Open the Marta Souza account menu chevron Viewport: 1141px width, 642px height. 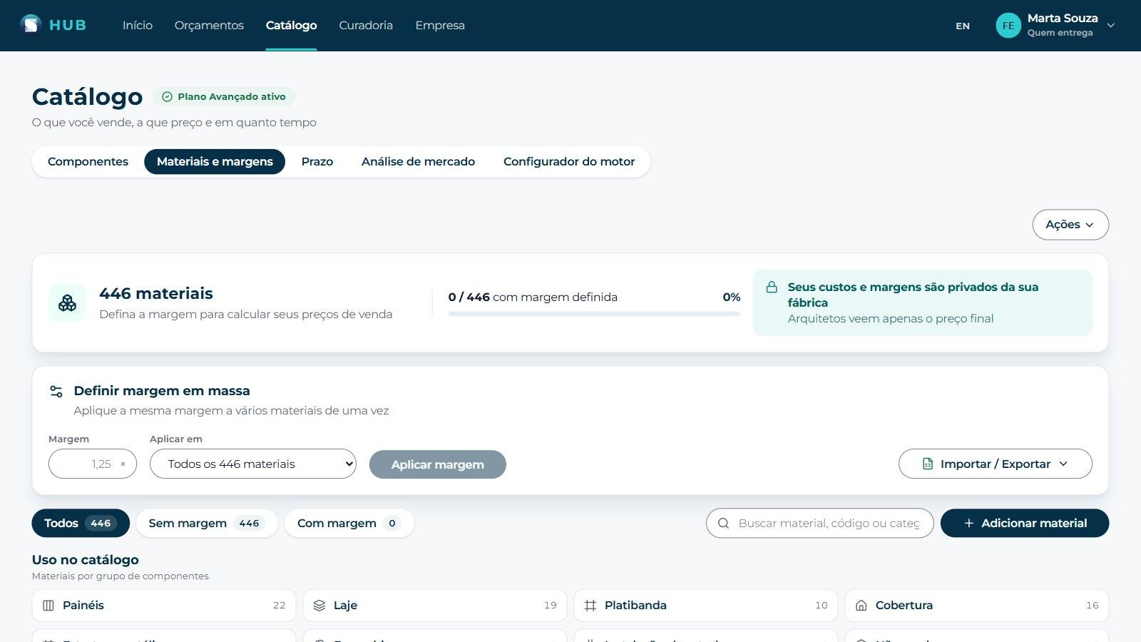click(x=1111, y=25)
